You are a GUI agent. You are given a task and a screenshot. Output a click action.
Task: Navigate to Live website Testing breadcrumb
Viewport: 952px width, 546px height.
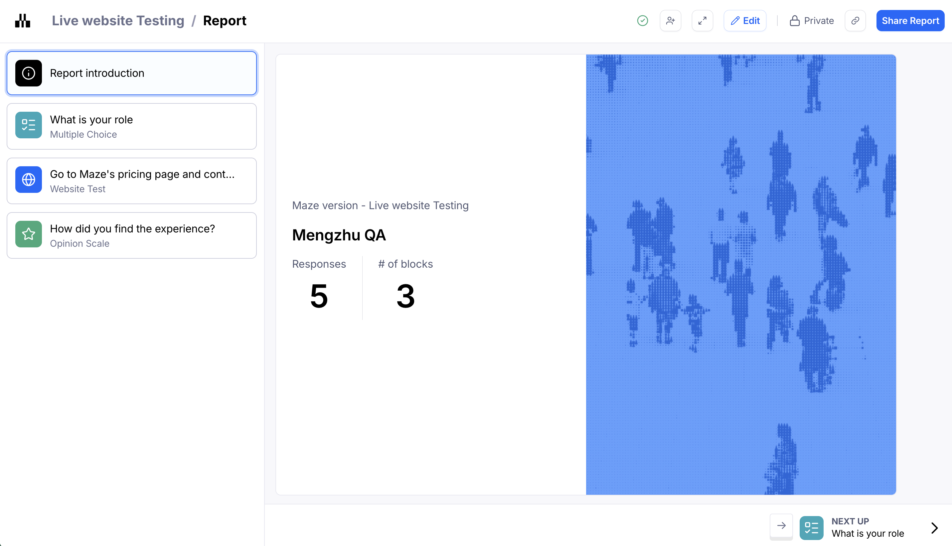(x=118, y=21)
